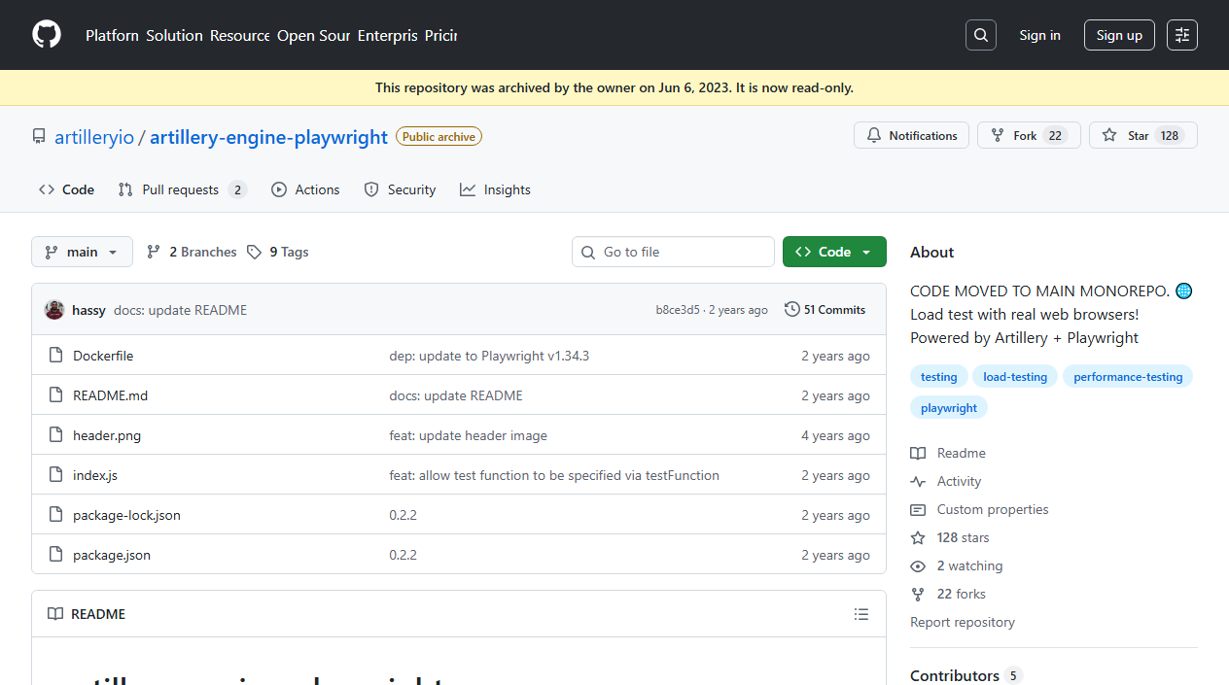Image resolution: width=1229 pixels, height=685 pixels.
Task: Select the load-testing topic tag
Action: (x=1015, y=377)
